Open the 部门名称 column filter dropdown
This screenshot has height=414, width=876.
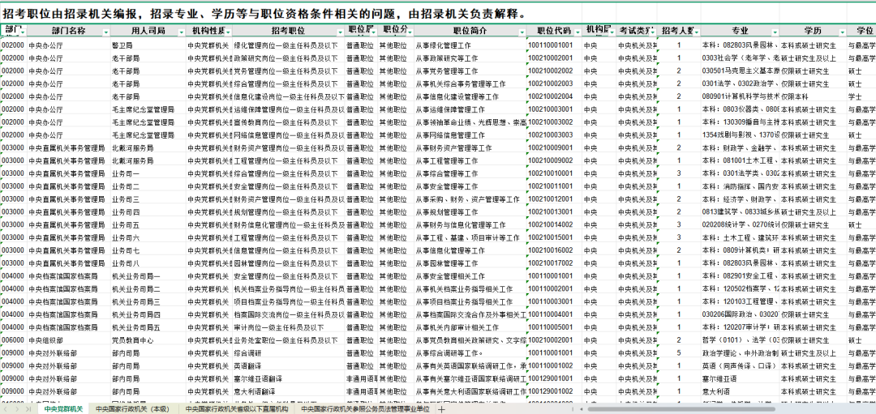pyautogui.click(x=107, y=32)
